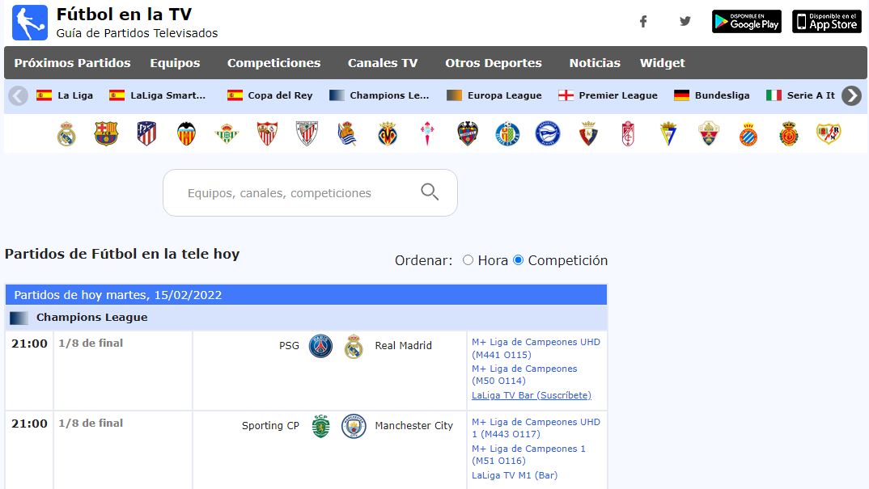Open Facebook page via Facebook icon

(x=643, y=22)
